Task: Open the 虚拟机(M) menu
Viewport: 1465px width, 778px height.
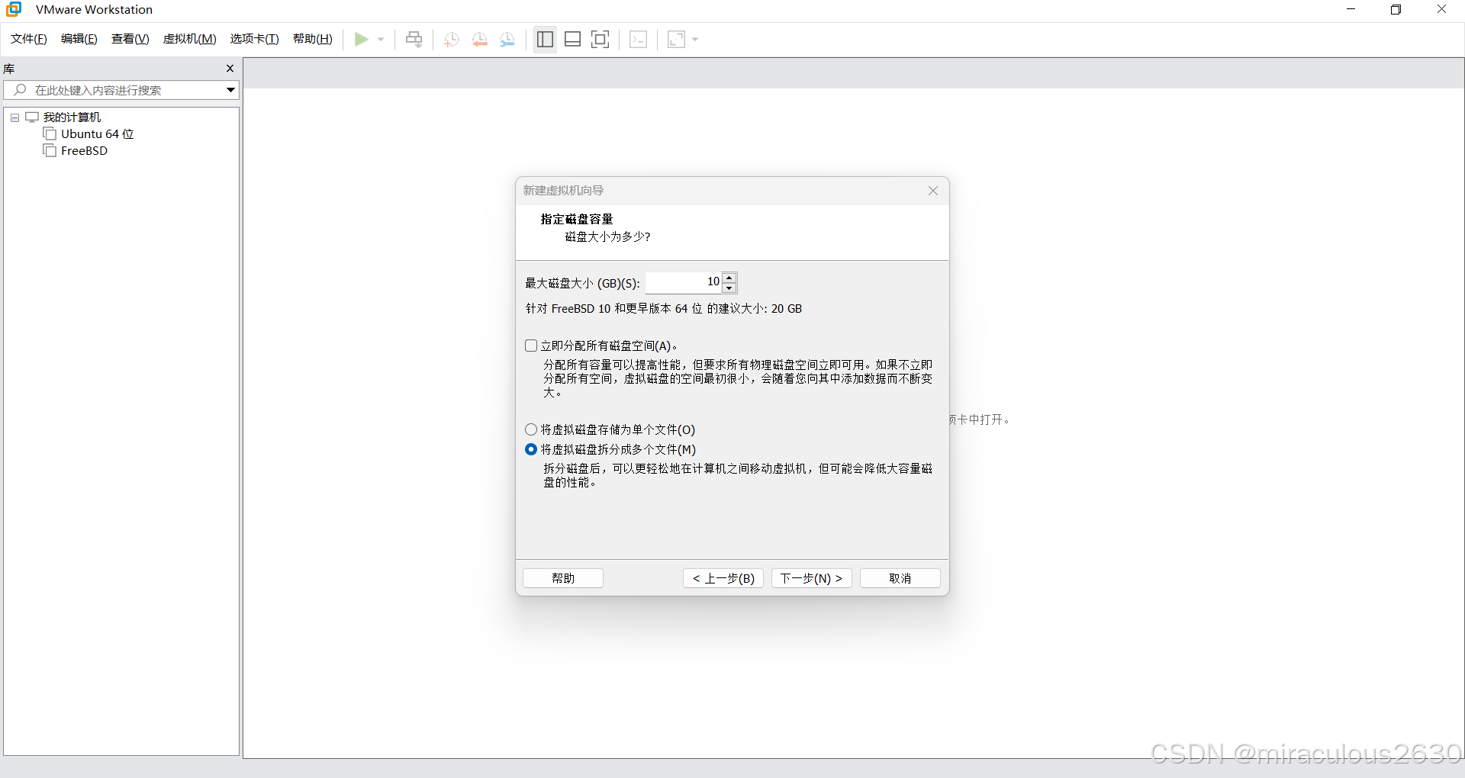Action: tap(190, 39)
